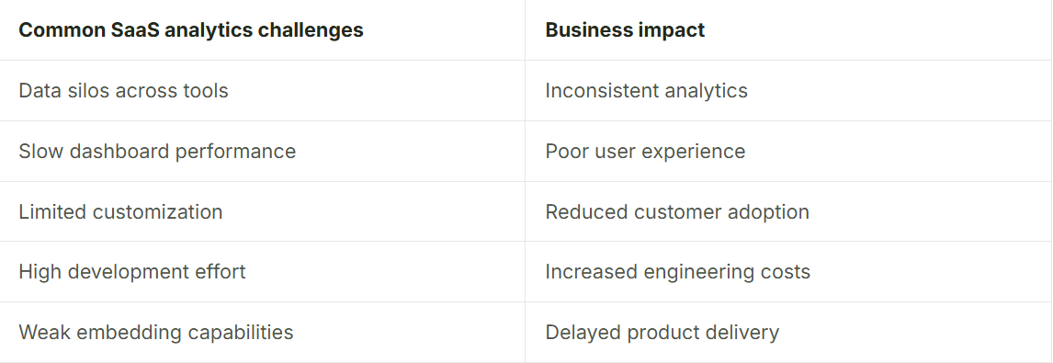
Task: Click the 'Common SaaS analytics challenges' column header
Action: click(263, 30)
